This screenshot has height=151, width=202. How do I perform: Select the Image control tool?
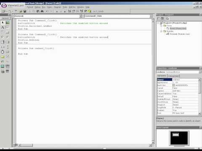(3, 66)
